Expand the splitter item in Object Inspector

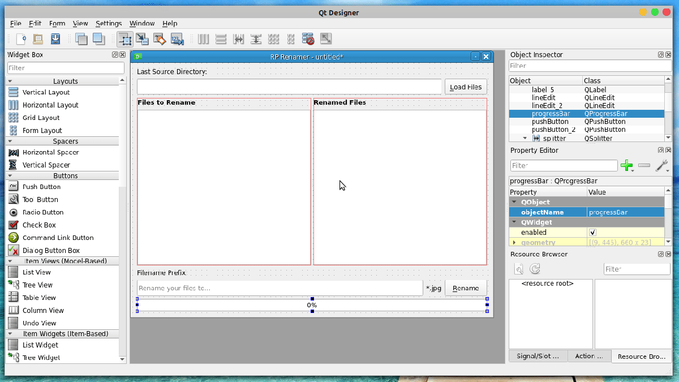coord(523,138)
